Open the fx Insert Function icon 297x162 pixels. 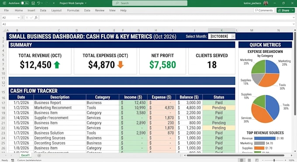pos(36,17)
